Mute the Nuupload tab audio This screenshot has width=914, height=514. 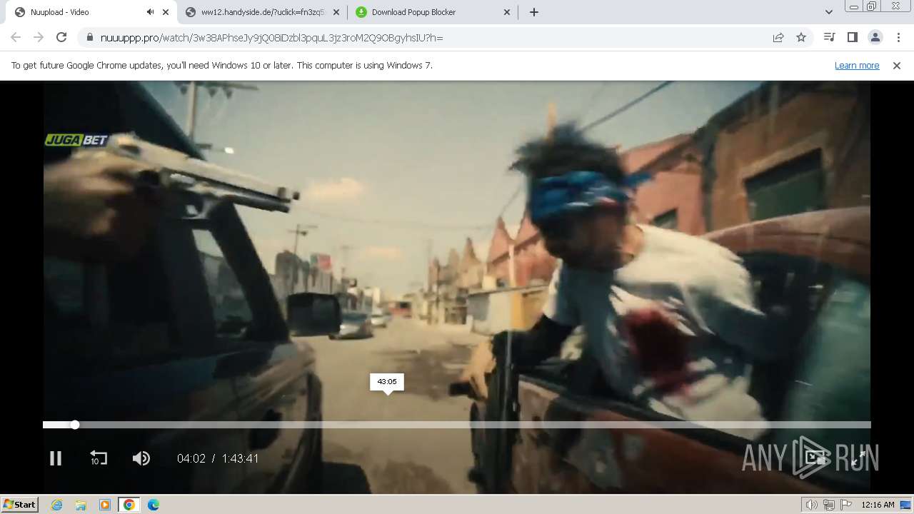[x=151, y=12]
